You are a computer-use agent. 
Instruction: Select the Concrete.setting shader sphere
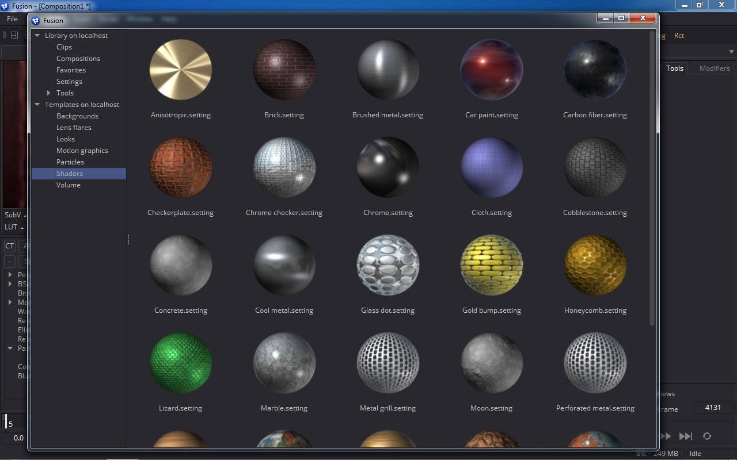click(181, 265)
